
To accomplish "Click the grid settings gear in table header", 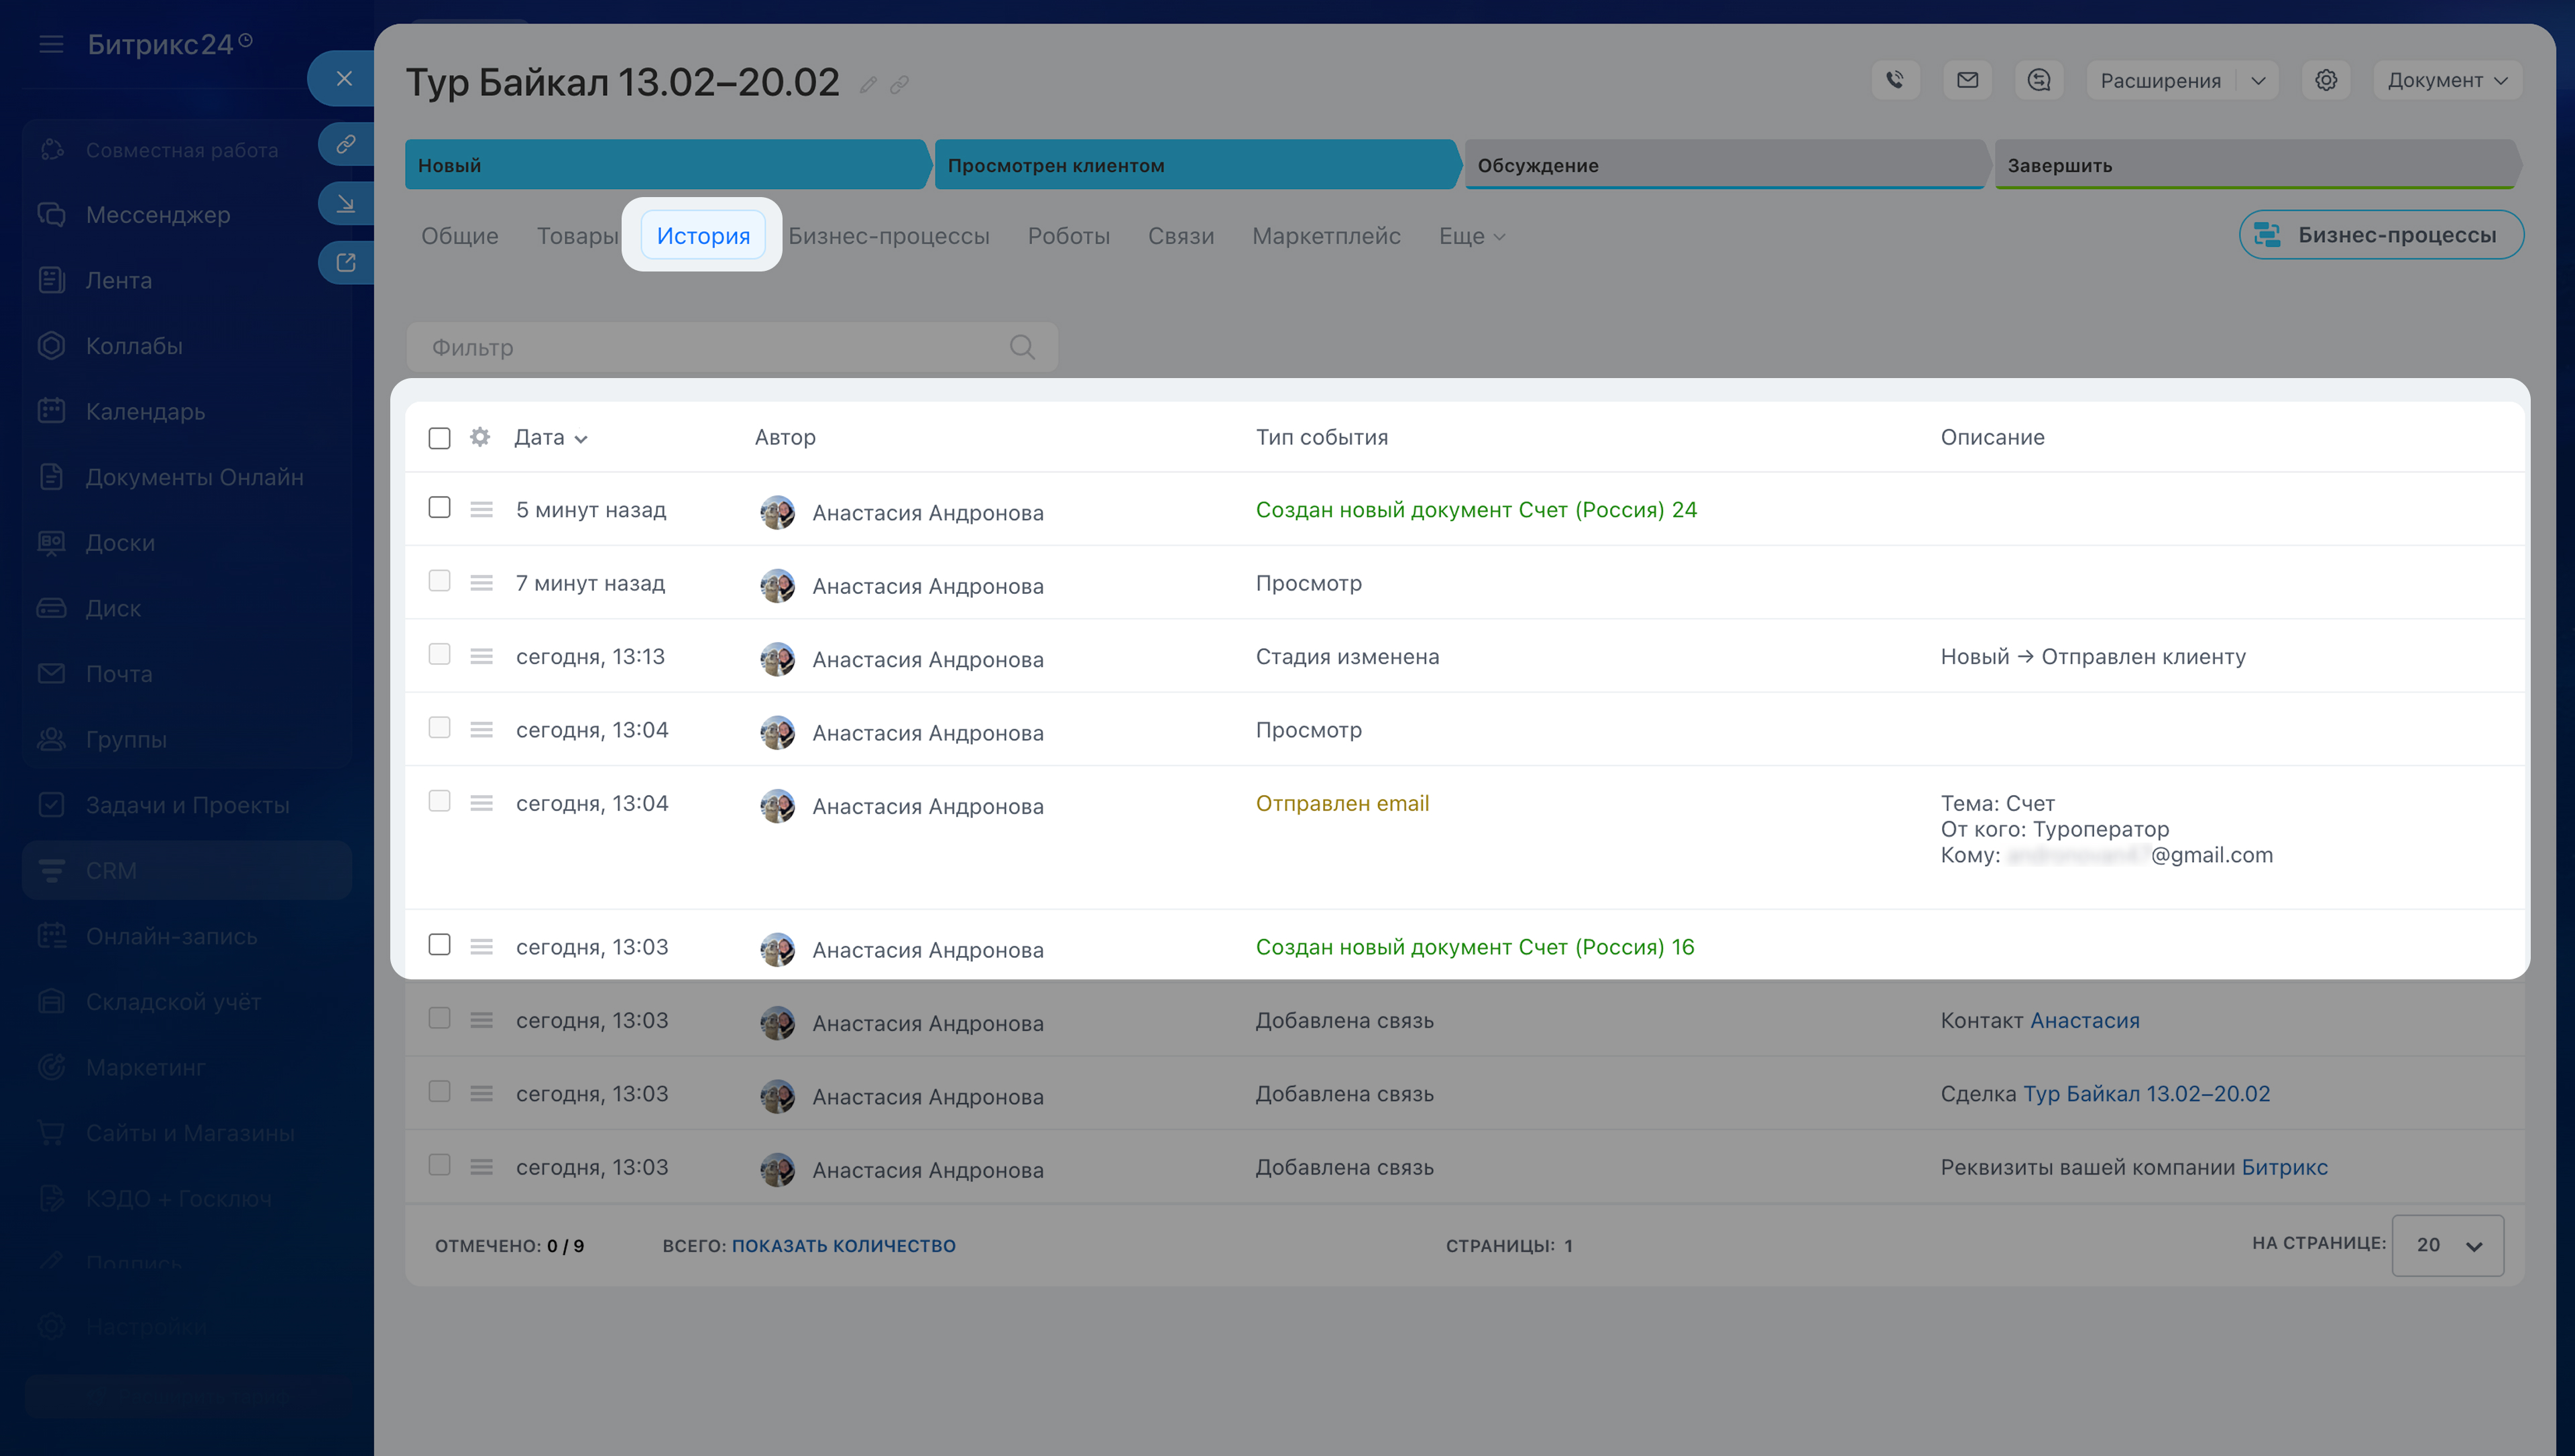I will [480, 437].
